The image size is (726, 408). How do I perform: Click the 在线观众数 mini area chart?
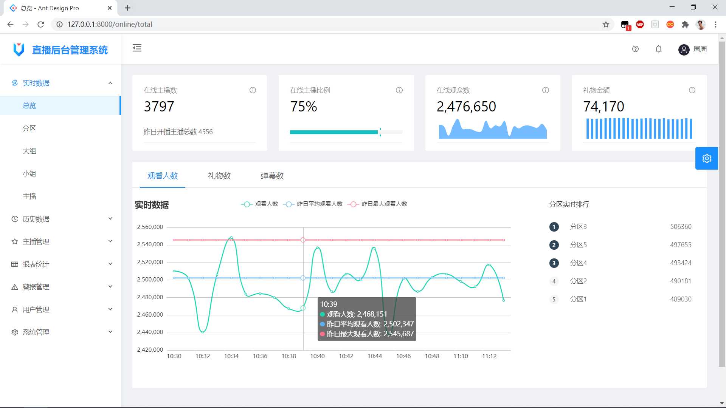[493, 129]
